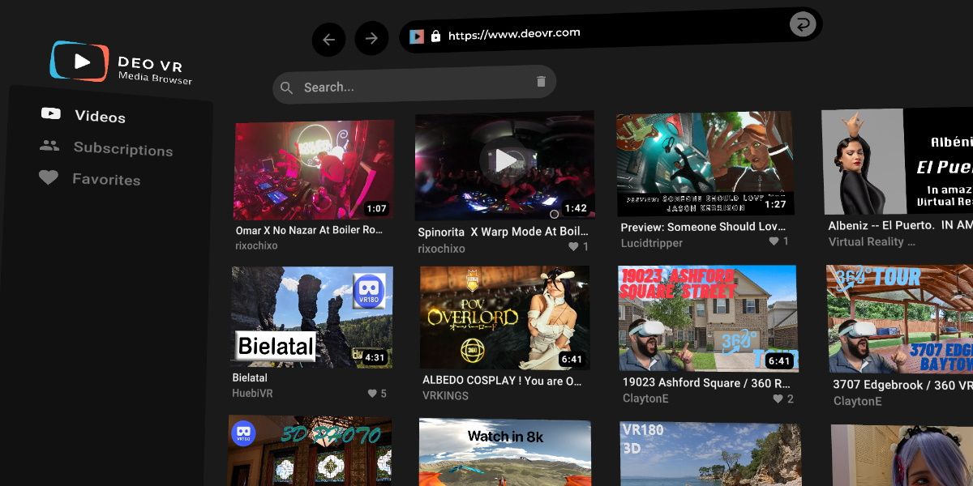The image size is (973, 486).
Task: Open the VR180 3D coastal thumbnail
Action: 710,454
